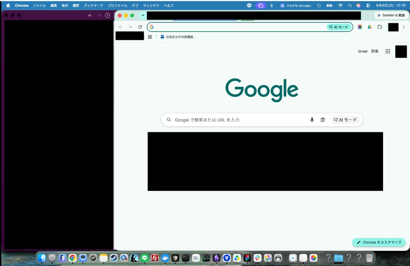The width and height of the screenshot is (410, 266).
Task: Click the Siri icon in menu bar
Action: click(358, 5)
